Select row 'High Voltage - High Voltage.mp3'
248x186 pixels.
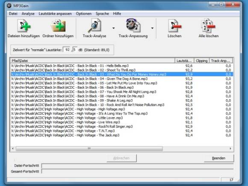tap(121, 109)
